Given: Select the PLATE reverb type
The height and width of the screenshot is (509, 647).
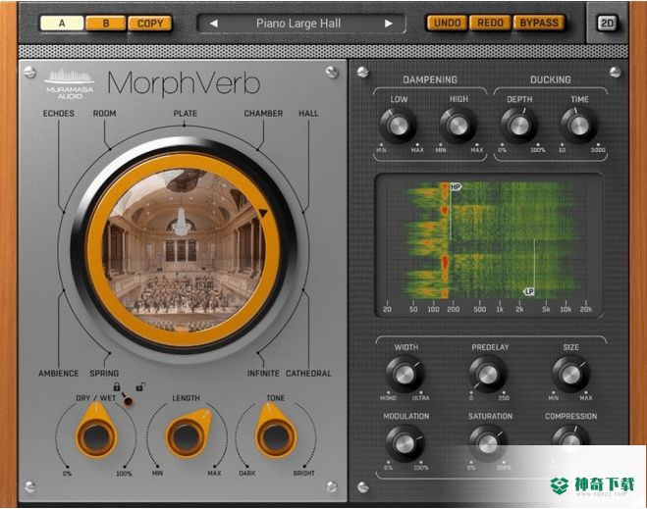Looking at the screenshot, I should [185, 114].
